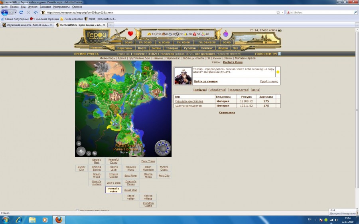Reload the page with Firefox refresh icon
The image size is (359, 224).
[21, 12]
